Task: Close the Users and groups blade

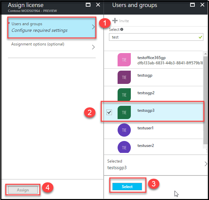Action: click(x=202, y=5)
